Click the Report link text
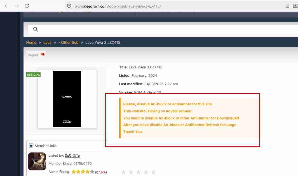The height and width of the screenshot is (176, 298). coord(33,55)
